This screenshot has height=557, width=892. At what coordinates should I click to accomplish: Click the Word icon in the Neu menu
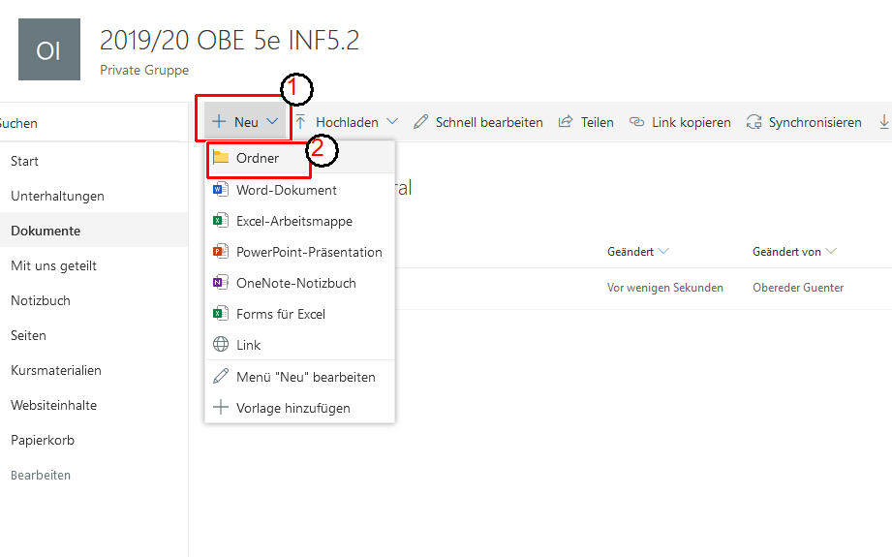(x=221, y=190)
